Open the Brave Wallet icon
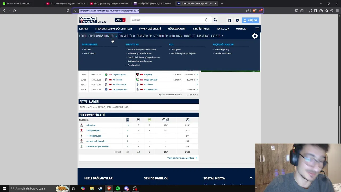The image size is (341, 192). [x=321, y=11]
